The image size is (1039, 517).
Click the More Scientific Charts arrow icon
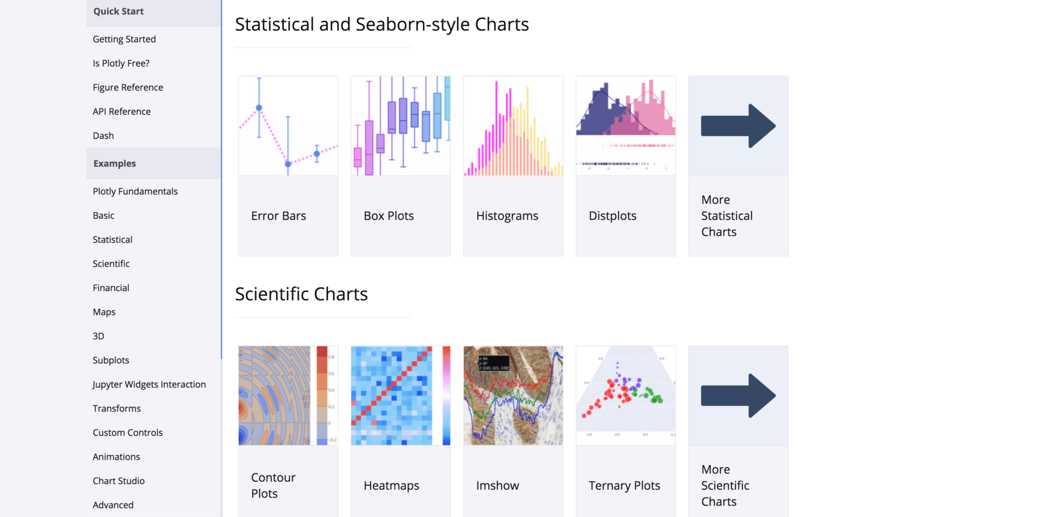click(738, 396)
